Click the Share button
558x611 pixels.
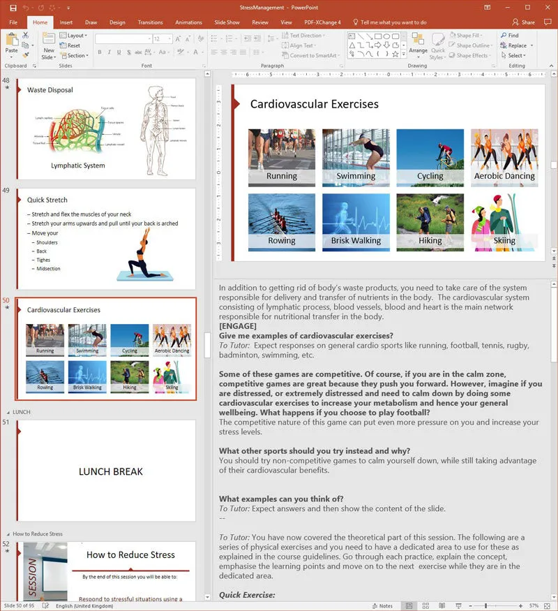pyautogui.click(x=523, y=22)
